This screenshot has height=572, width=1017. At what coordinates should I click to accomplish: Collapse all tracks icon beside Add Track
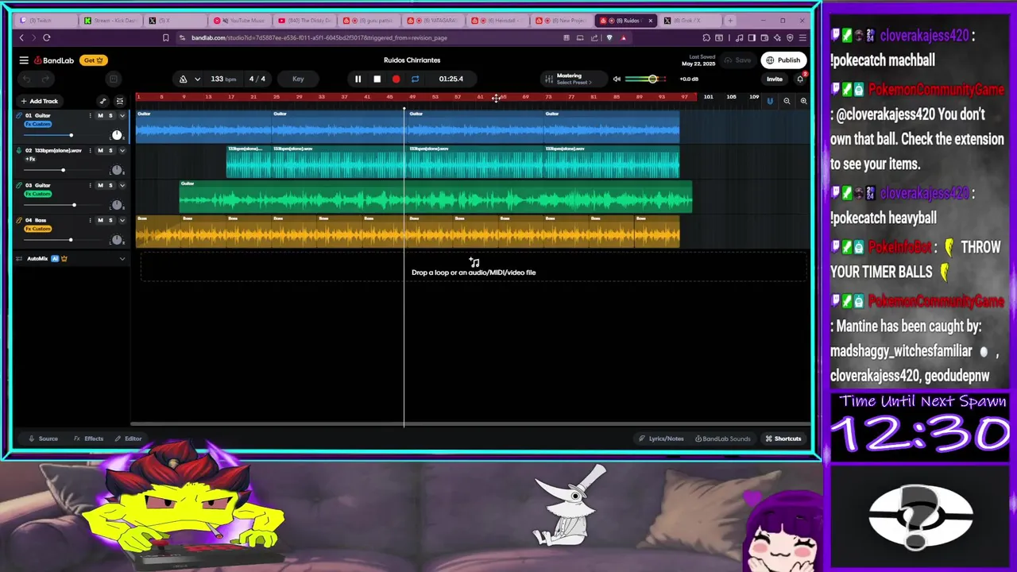[120, 101]
